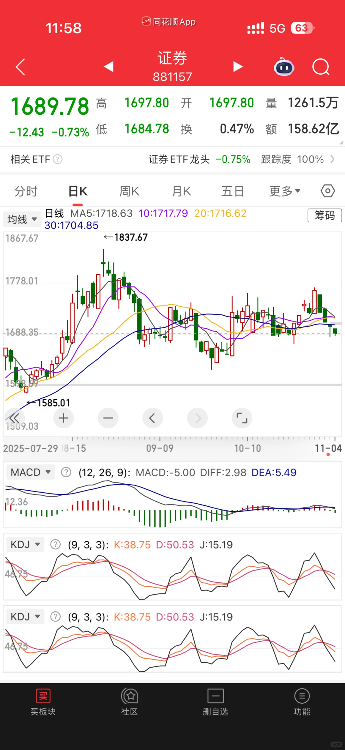This screenshot has width=345, height=750.
Task: Tap the 11-04 date on chart axis
Action: point(328,448)
